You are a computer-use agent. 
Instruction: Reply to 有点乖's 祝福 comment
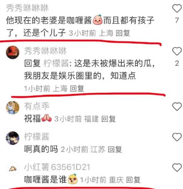click(x=108, y=119)
